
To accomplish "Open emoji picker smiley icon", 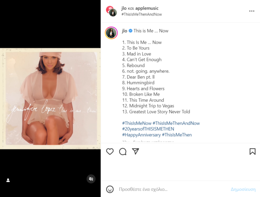I will coord(110,189).
